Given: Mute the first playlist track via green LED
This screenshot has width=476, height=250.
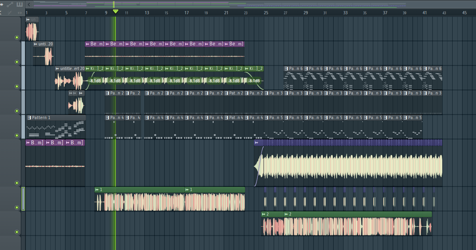Looking at the screenshot, I should pyautogui.click(x=17, y=38).
